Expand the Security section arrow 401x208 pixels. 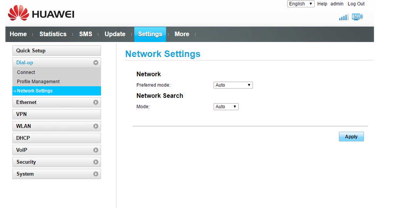(x=96, y=162)
